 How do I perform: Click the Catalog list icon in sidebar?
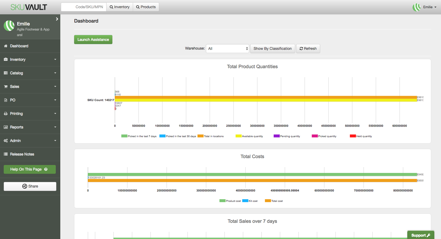point(6,73)
